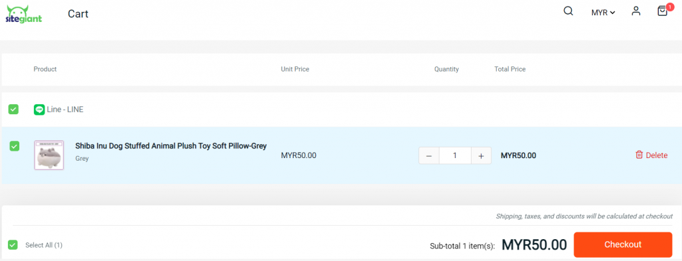The image size is (682, 261).
Task: Open the search magnifier icon
Action: point(568,11)
